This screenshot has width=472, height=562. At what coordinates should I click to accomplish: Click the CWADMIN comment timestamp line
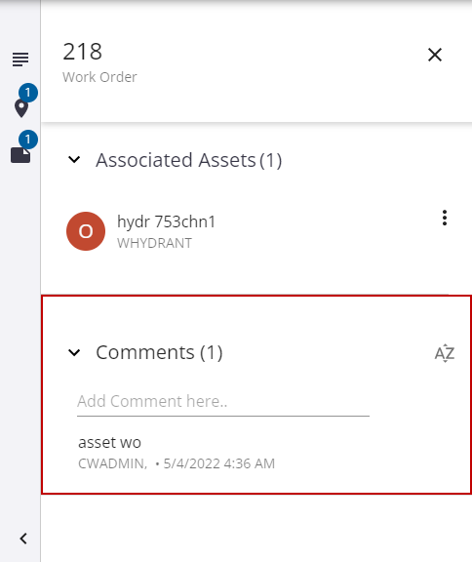[x=177, y=463]
